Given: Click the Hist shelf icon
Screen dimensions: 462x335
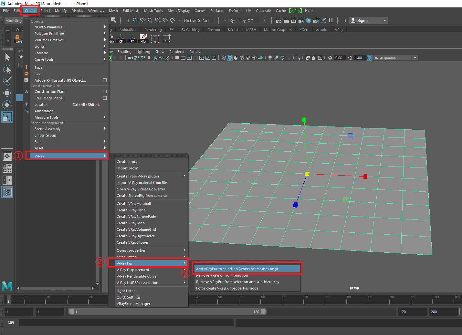Looking at the screenshot, I should pos(143,39).
